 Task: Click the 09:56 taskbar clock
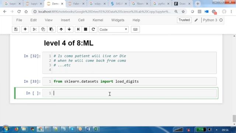(225, 130)
